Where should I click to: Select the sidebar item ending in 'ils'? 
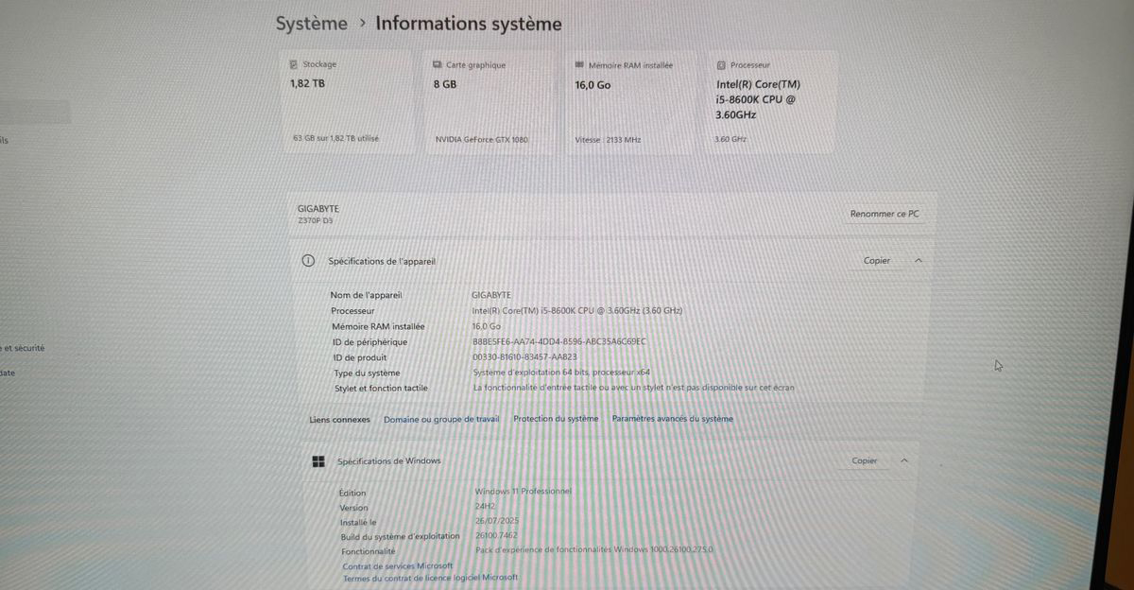(5, 140)
